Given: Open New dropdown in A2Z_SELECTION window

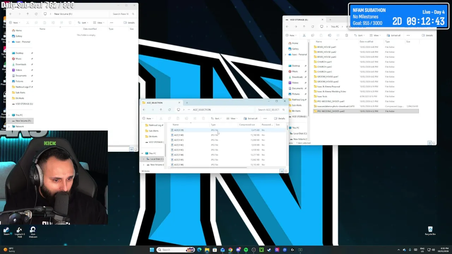Looking at the screenshot, I should point(148,119).
